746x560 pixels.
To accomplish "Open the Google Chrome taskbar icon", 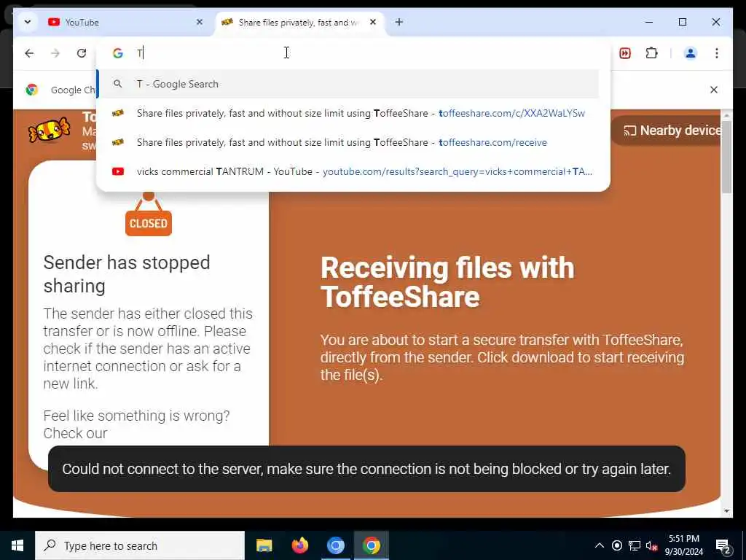I will tap(371, 545).
